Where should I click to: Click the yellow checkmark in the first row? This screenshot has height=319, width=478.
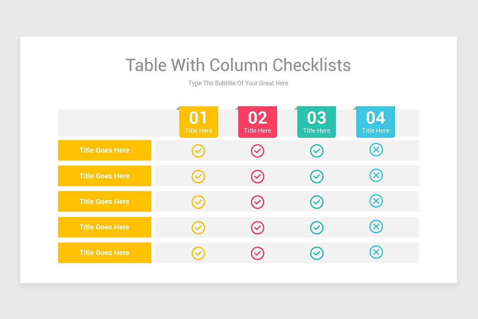(198, 151)
